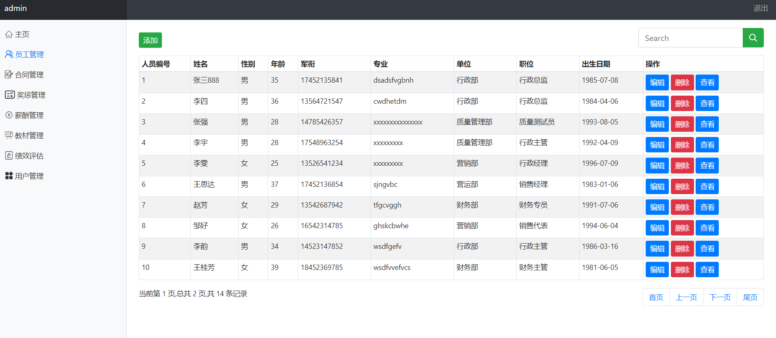Image resolution: width=776 pixels, height=338 pixels.
Task: Click the grid icon beside 用户管理
Action: pyautogui.click(x=9, y=176)
